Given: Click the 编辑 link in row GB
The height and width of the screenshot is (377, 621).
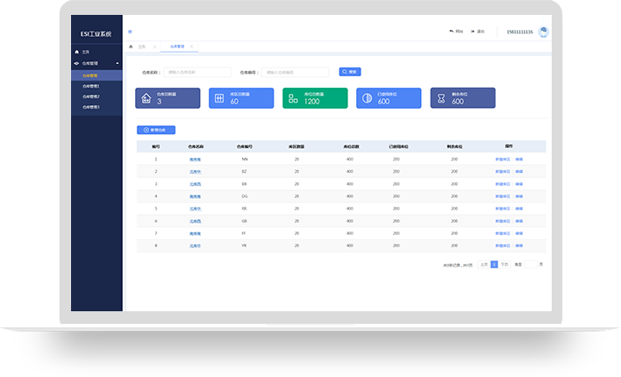Looking at the screenshot, I should [519, 221].
